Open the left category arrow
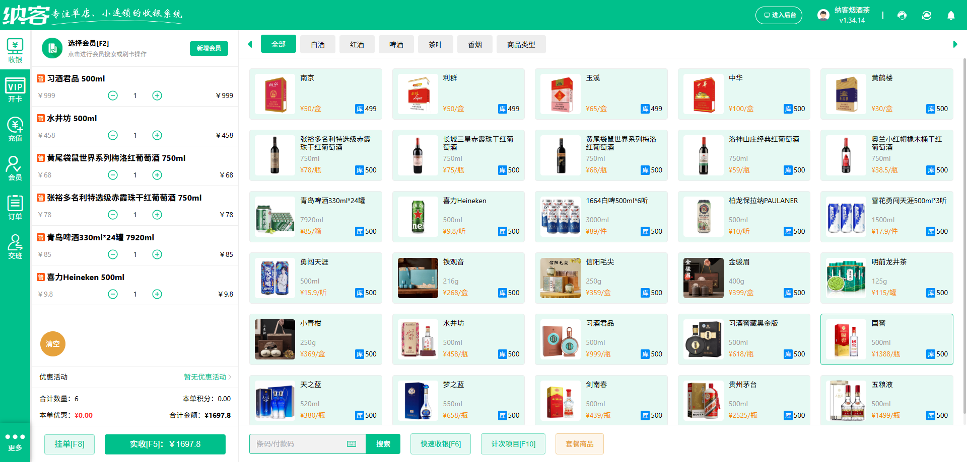 pyautogui.click(x=250, y=44)
